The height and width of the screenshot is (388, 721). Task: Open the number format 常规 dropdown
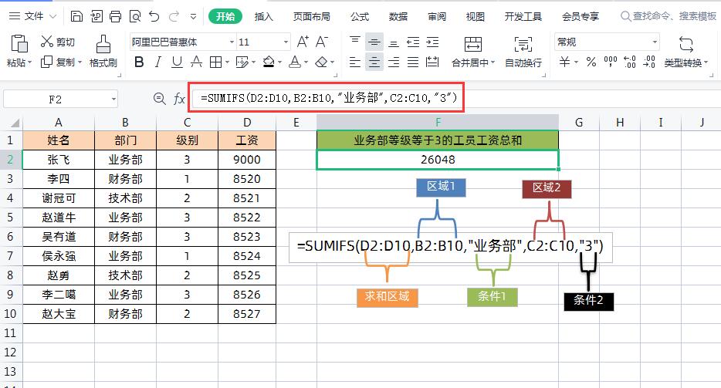655,42
